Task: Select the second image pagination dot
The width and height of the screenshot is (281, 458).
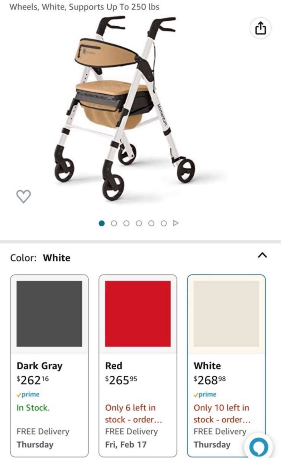Action: [x=114, y=223]
